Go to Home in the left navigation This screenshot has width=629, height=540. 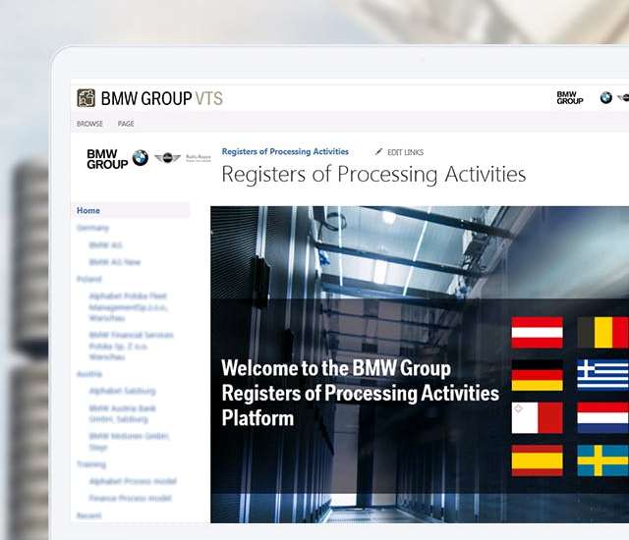coord(88,211)
